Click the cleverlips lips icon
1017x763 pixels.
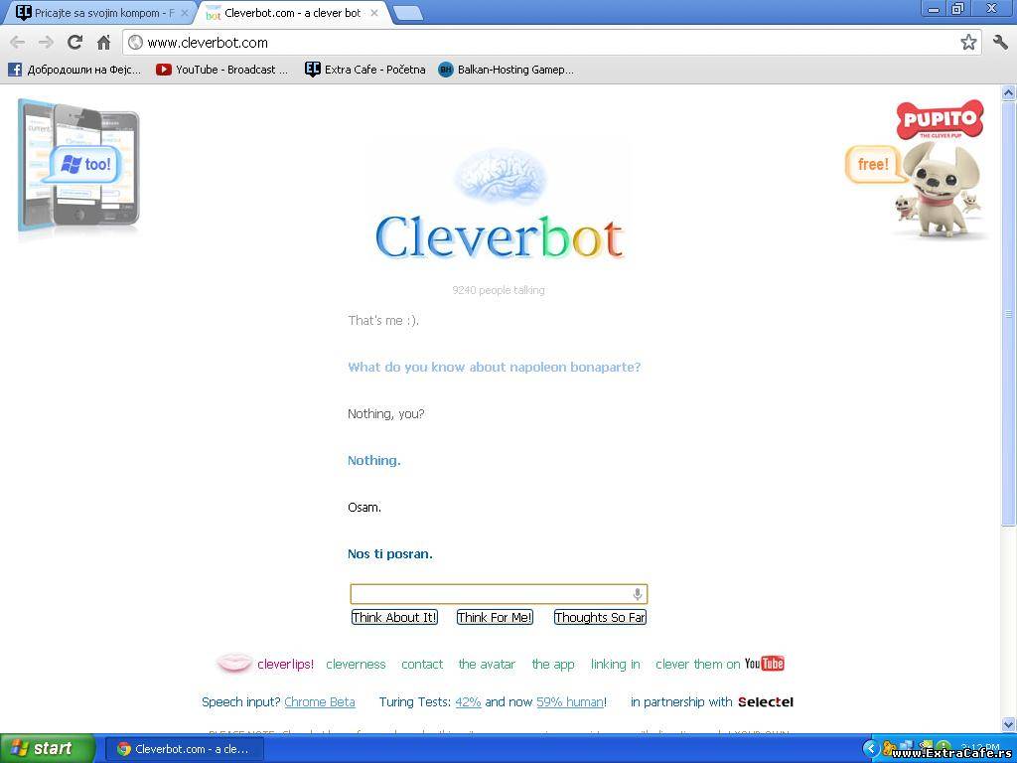pos(233,663)
